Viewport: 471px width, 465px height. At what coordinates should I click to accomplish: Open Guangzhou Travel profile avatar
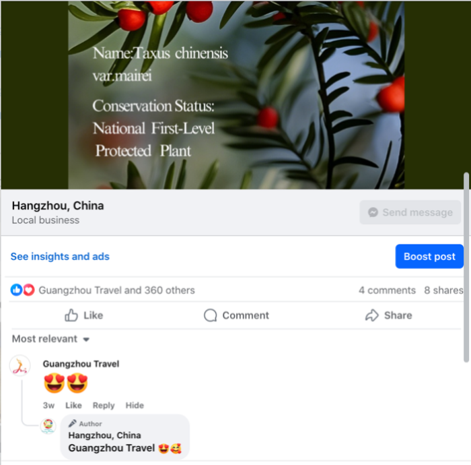(x=20, y=366)
